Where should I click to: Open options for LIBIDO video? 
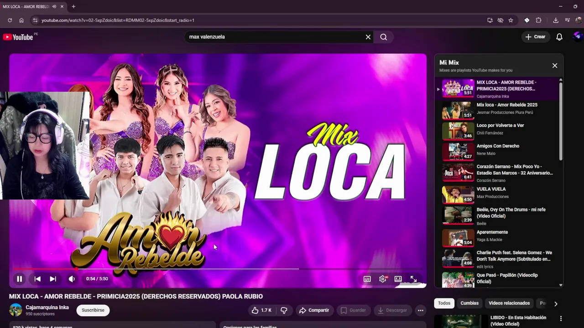point(561,318)
